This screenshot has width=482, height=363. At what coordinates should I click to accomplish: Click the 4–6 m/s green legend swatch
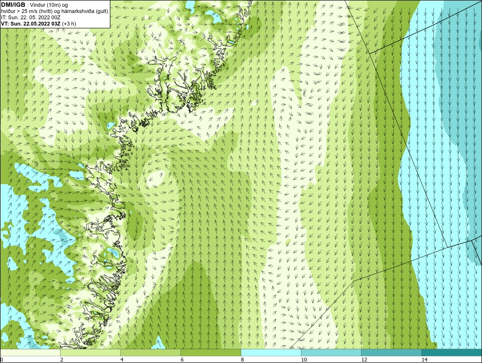coord(150,352)
